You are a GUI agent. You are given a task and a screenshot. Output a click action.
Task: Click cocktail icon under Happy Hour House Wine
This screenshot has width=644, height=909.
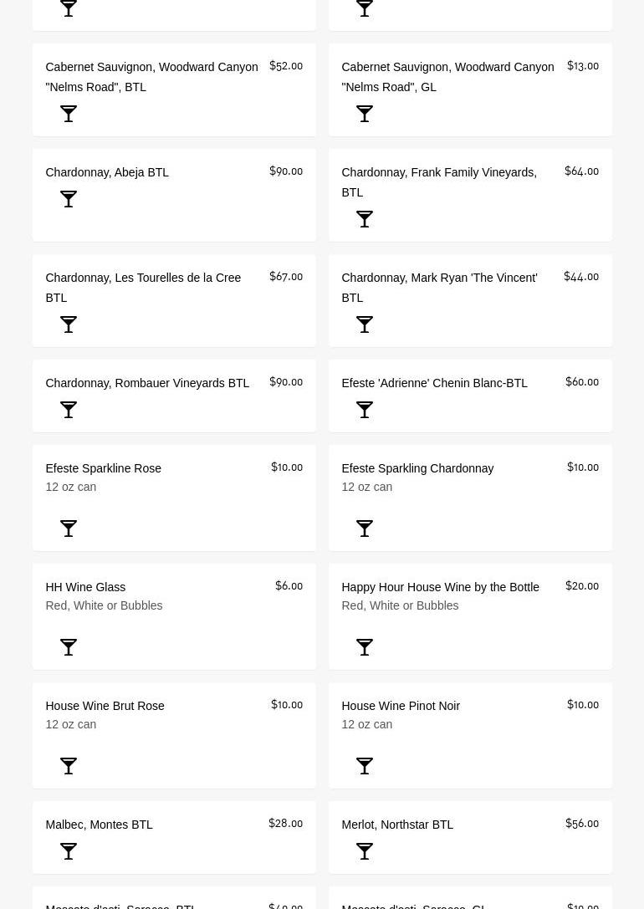click(x=365, y=647)
